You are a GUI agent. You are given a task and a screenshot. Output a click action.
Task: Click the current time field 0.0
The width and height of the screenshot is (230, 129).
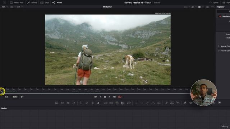[x=6, y=97]
